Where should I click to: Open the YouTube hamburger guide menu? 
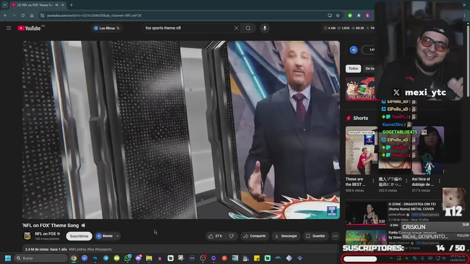(9, 28)
